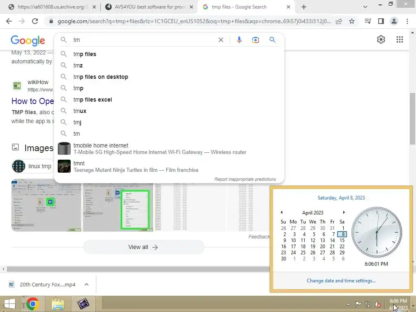416x312 pixels.
Task: Open Google settings gear
Action: pyautogui.click(x=381, y=39)
